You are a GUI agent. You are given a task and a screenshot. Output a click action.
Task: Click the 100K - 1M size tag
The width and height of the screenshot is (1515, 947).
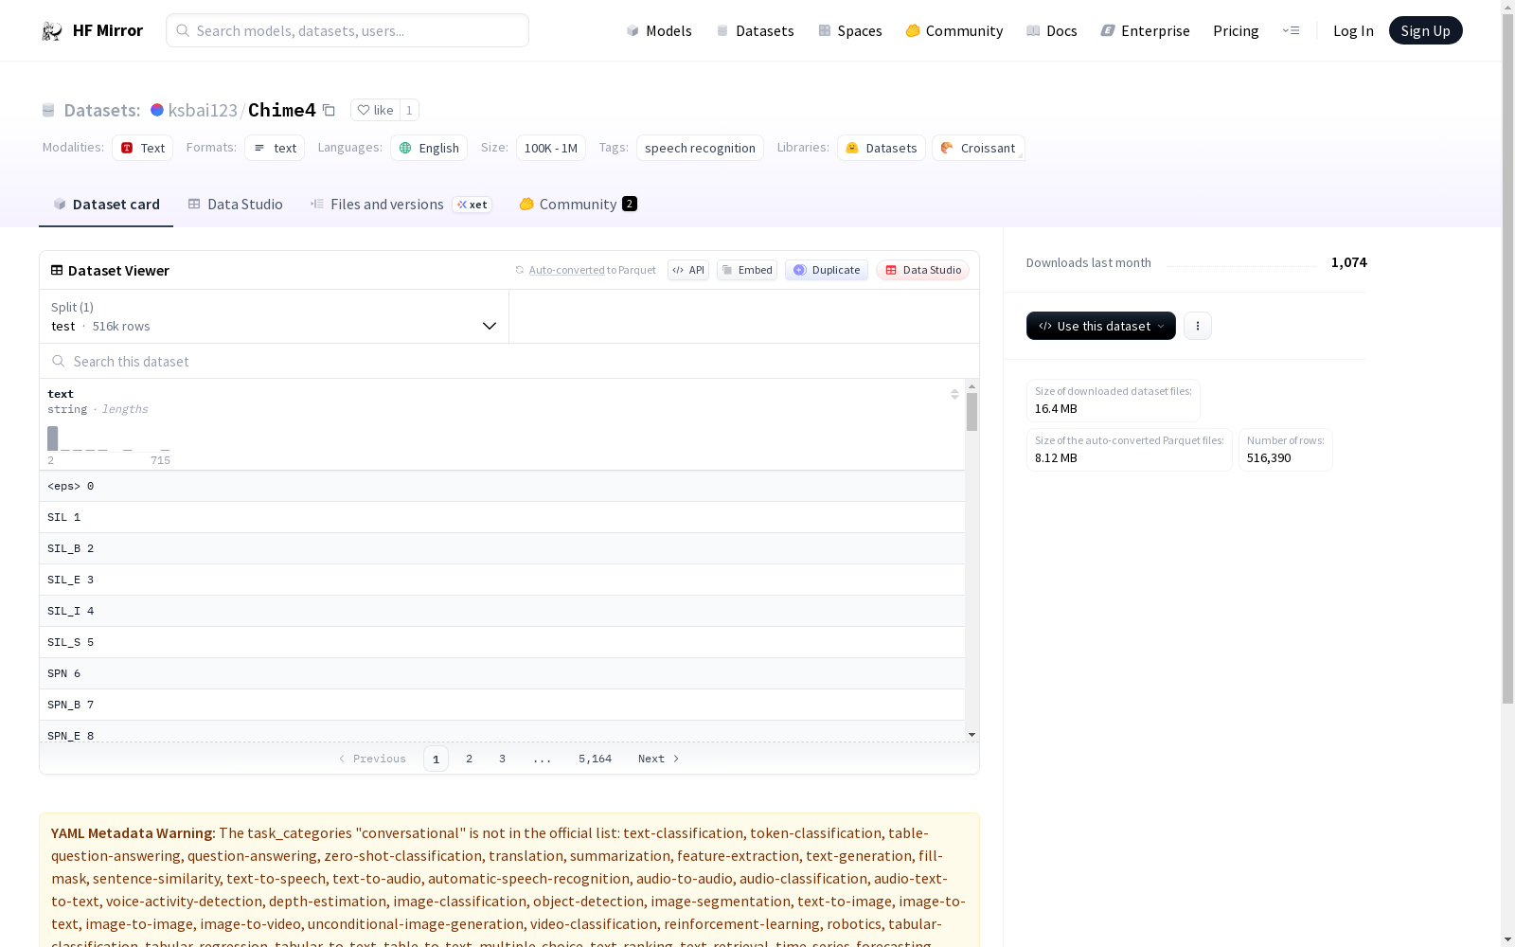click(x=551, y=148)
